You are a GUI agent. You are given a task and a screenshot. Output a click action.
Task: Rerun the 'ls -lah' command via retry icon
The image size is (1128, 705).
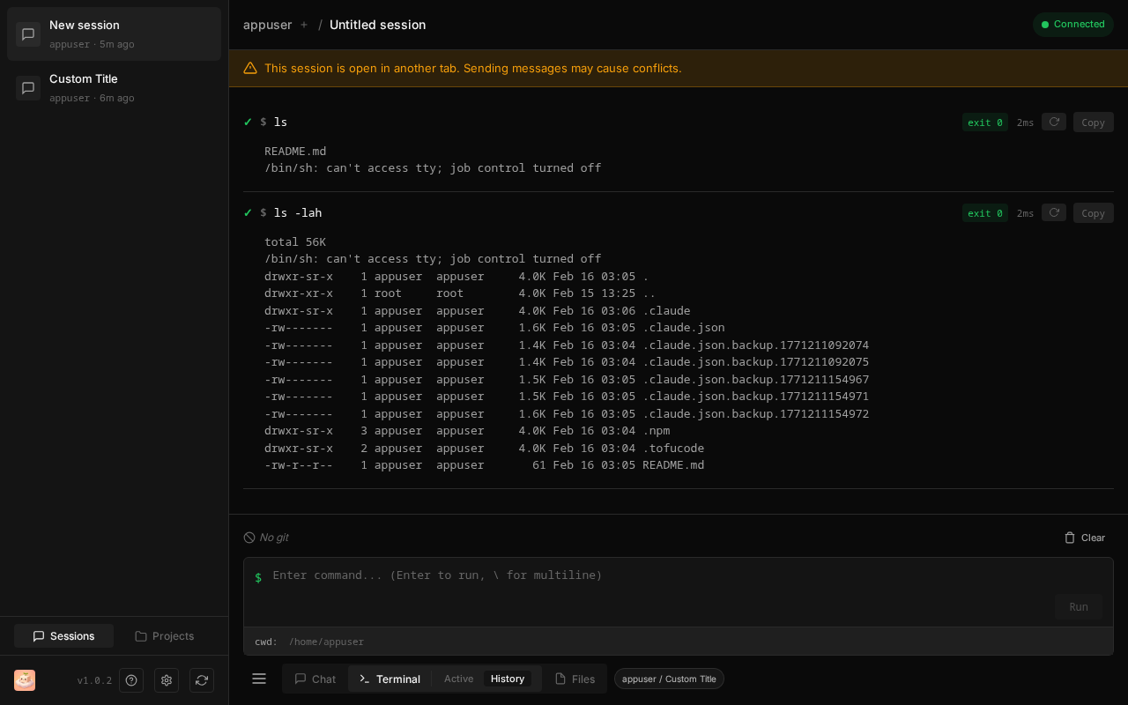point(1054,212)
